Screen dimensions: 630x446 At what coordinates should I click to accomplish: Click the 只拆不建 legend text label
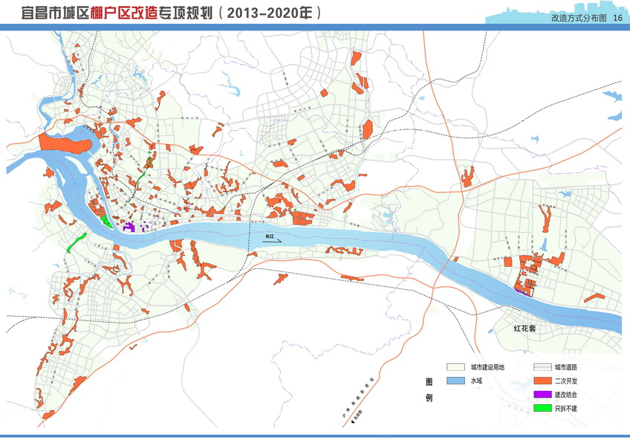566,407
